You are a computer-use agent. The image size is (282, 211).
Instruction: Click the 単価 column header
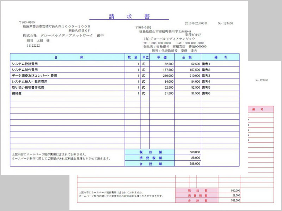162,57
